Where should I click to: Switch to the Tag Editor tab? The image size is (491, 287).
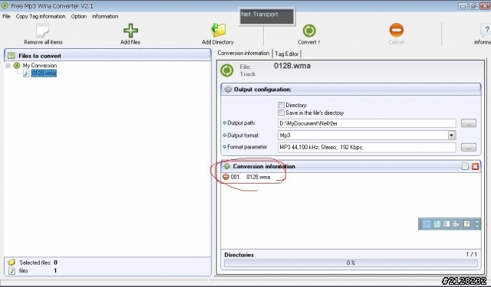[287, 54]
